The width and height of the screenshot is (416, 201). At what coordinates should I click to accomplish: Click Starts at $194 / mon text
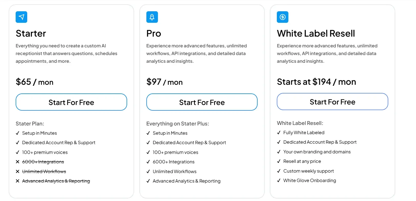click(x=316, y=81)
